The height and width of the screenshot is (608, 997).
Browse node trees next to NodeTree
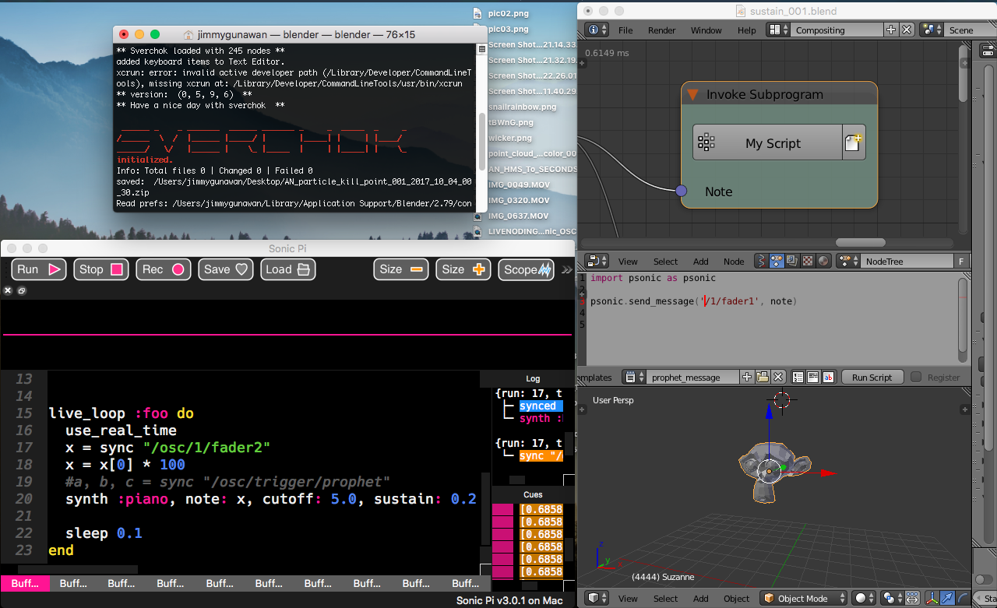coord(847,262)
